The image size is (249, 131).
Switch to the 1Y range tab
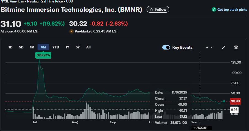67,47
